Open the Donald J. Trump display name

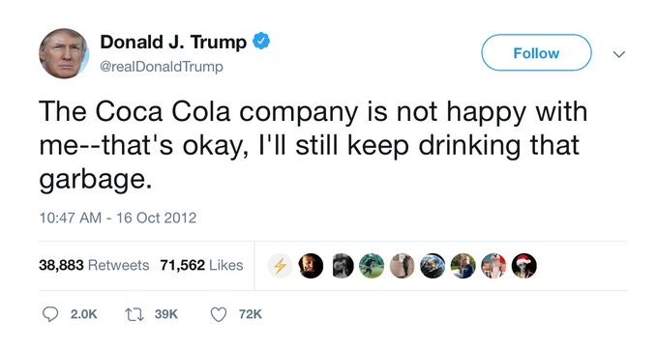pos(173,42)
